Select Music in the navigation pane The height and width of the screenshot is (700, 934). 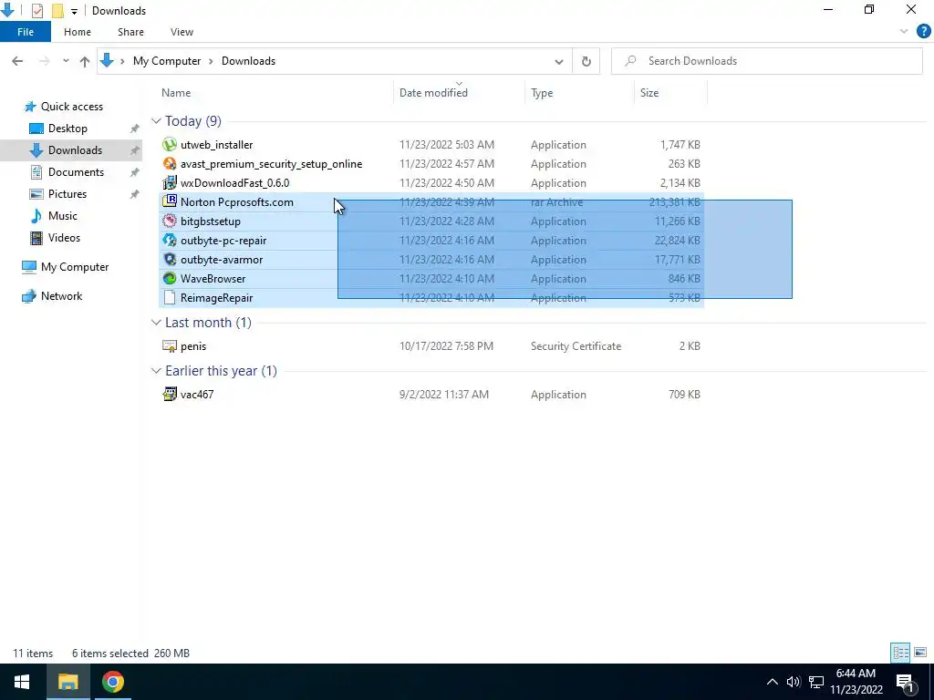tap(63, 215)
